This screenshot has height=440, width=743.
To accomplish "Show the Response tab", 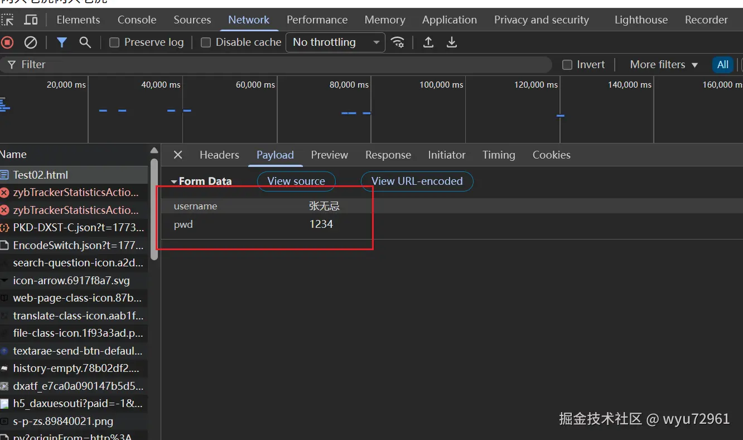I will (x=388, y=155).
